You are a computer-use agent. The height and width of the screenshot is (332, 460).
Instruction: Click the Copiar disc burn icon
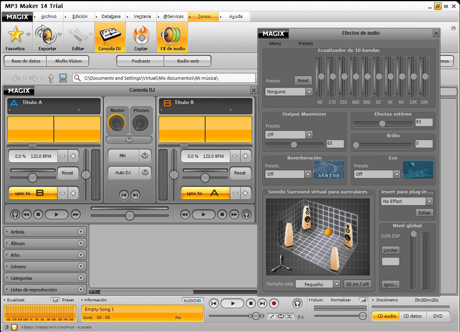click(x=141, y=37)
